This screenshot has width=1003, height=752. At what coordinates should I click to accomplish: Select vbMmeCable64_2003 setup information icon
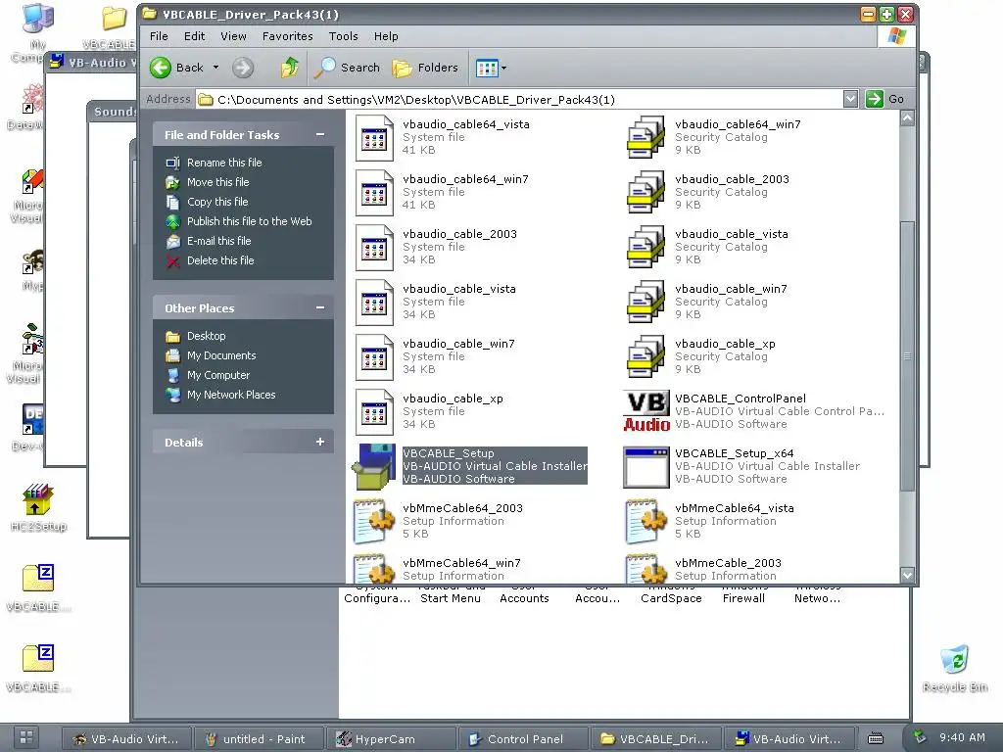(x=374, y=521)
